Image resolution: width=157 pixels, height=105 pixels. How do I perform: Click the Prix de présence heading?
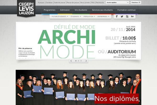pos(25,48)
